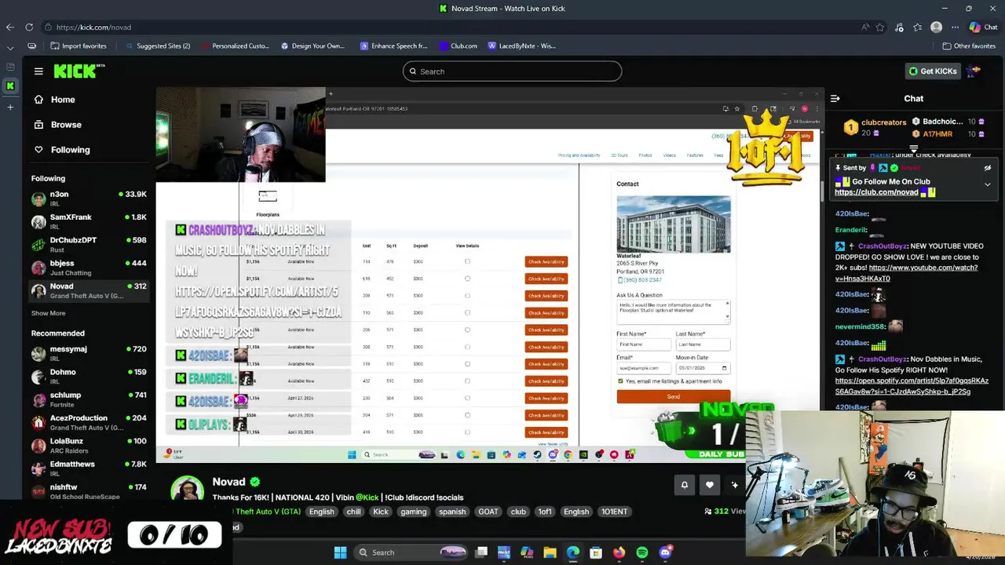Open user profile avatar menu

point(974,71)
